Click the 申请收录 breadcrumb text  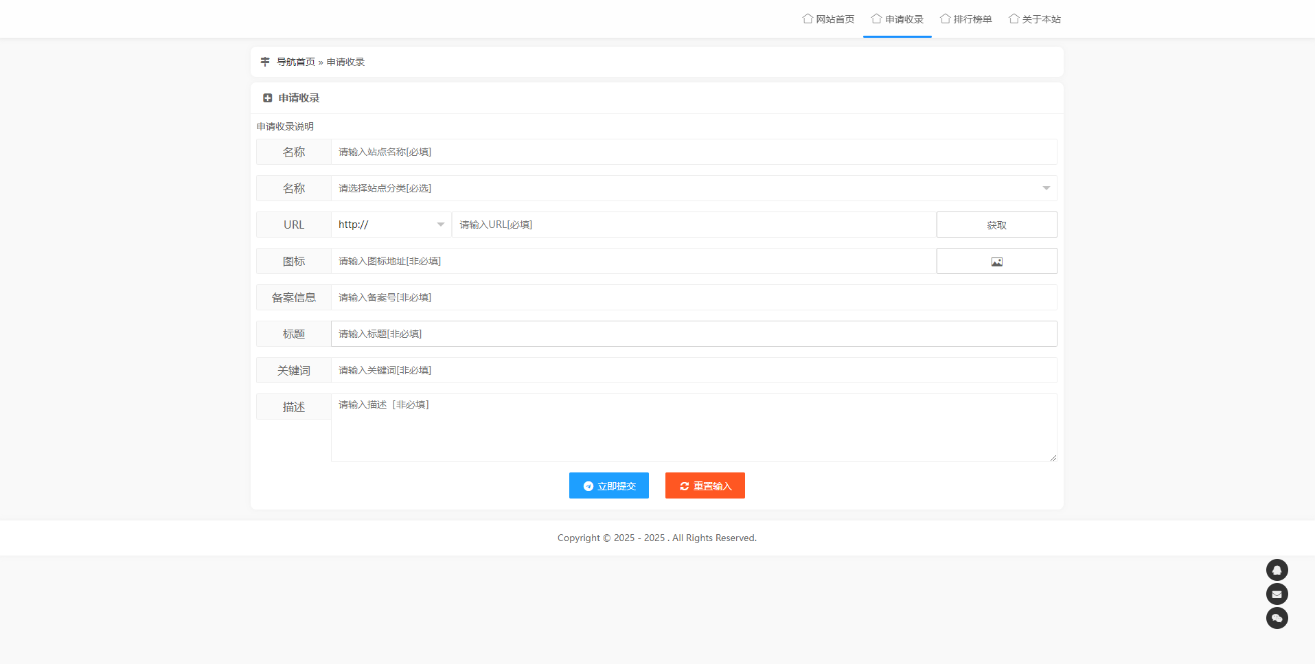345,62
